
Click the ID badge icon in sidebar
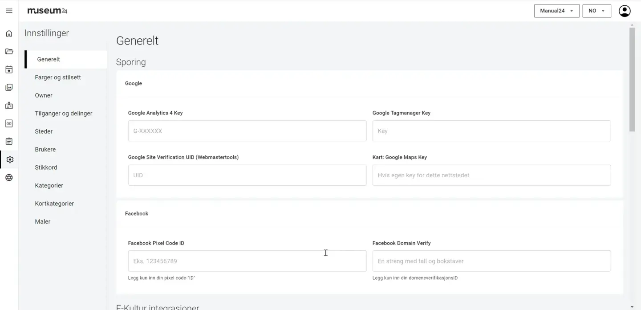[x=9, y=106]
